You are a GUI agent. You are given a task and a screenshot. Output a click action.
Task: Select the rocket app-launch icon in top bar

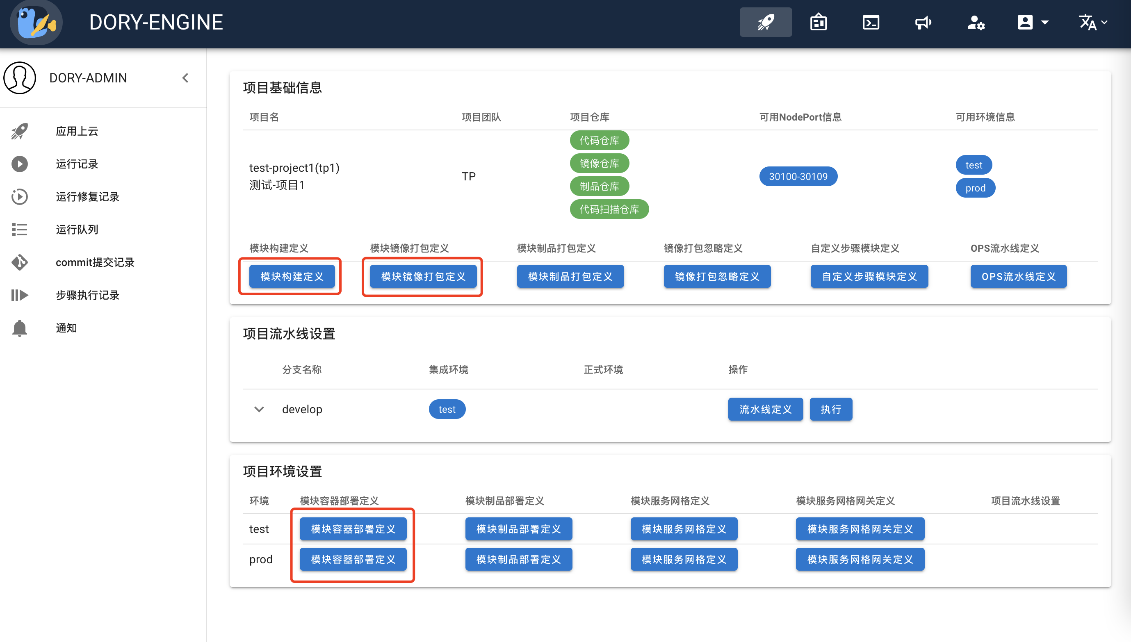[x=766, y=22]
